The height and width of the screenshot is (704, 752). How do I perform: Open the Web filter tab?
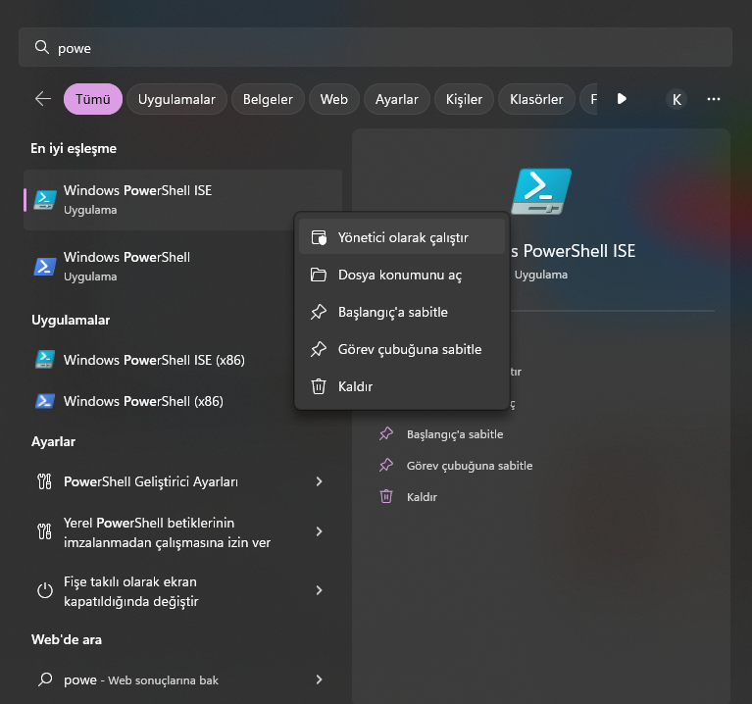(x=333, y=99)
